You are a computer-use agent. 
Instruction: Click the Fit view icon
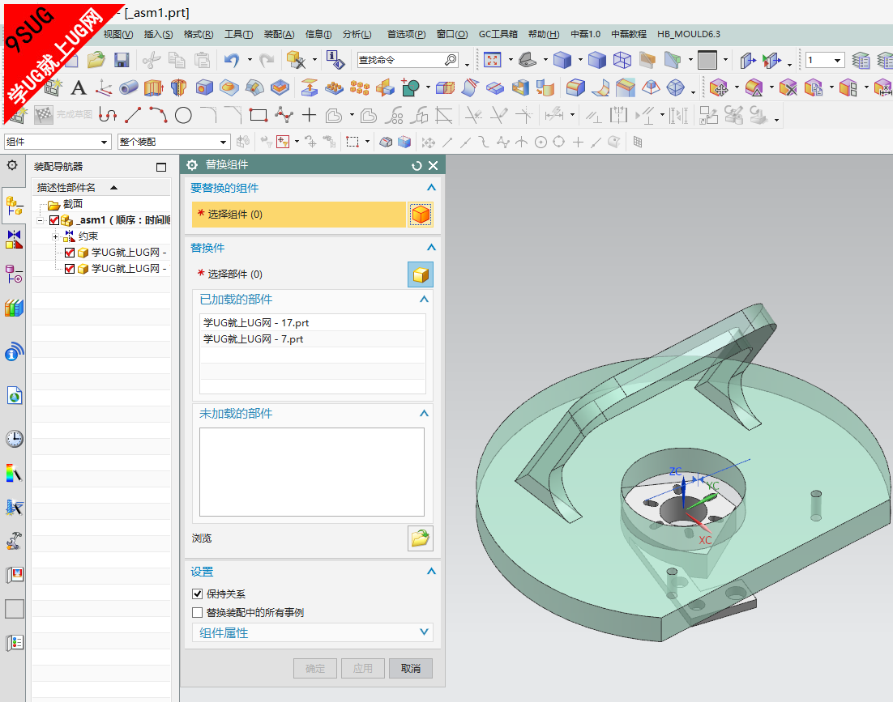click(492, 60)
